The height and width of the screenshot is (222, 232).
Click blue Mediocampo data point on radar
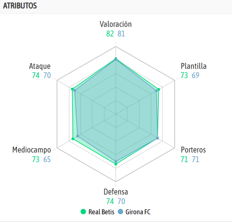(x=77, y=136)
